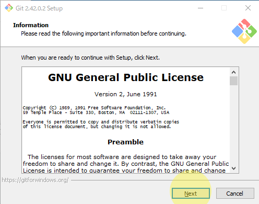Screen dimensions: 259x204
Task: Click the license scrollbar down arrow
Action: pos(233,168)
